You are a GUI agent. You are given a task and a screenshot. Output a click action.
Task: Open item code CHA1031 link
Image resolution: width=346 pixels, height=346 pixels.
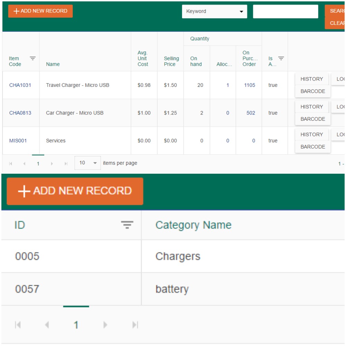point(20,85)
